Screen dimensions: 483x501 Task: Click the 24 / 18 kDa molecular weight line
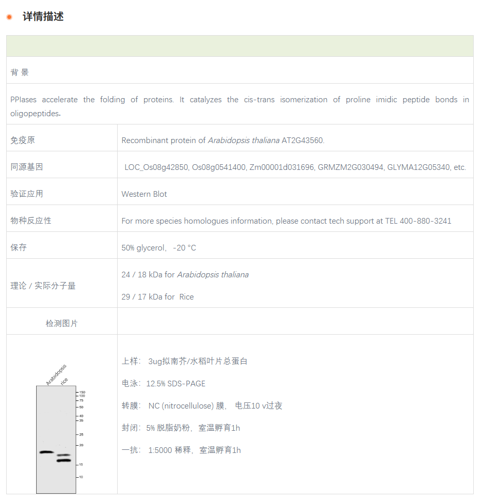click(x=185, y=275)
